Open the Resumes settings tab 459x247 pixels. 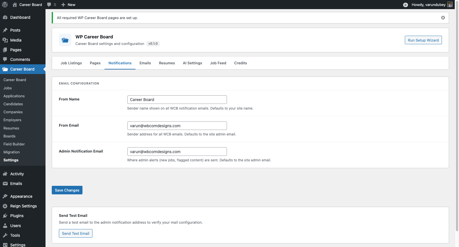(167, 63)
